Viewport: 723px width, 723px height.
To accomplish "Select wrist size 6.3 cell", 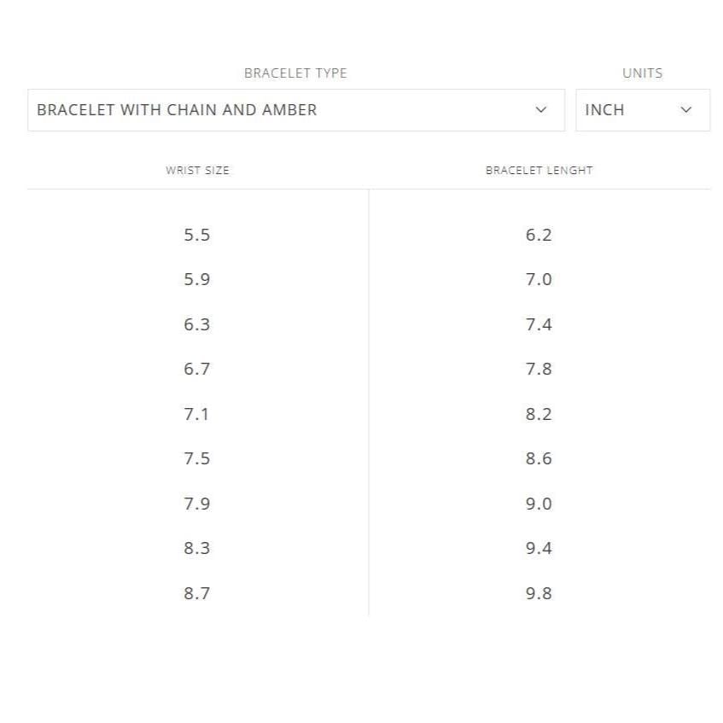I will (197, 324).
